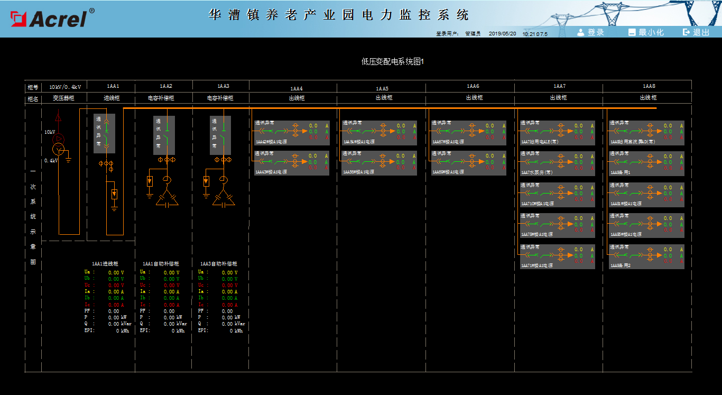Click the 1AA3自动补偿柜 readings title

(x=218, y=263)
